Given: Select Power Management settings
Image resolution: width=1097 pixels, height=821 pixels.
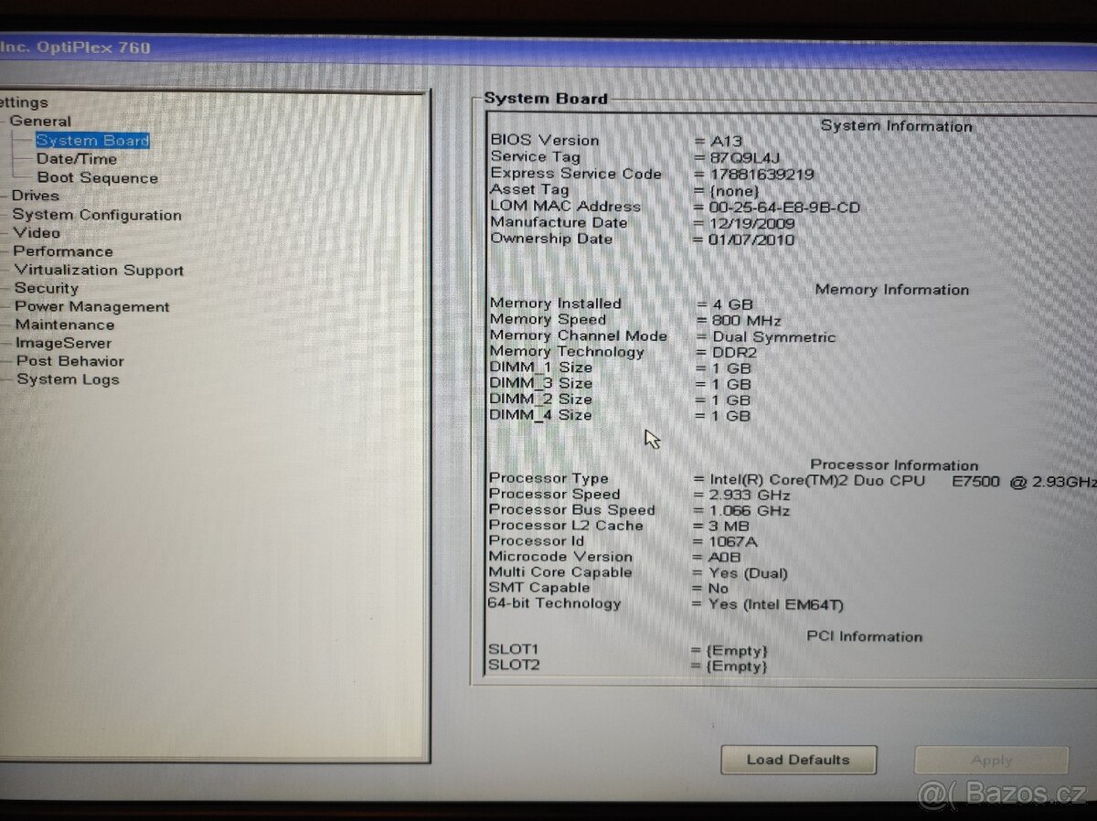Looking at the screenshot, I should [x=92, y=306].
